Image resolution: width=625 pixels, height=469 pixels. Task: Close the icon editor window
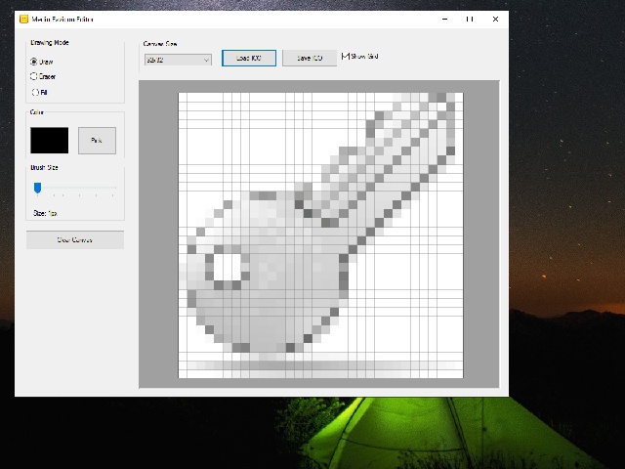(x=495, y=19)
